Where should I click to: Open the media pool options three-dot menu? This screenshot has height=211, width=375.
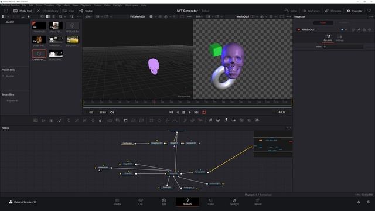point(79,16)
